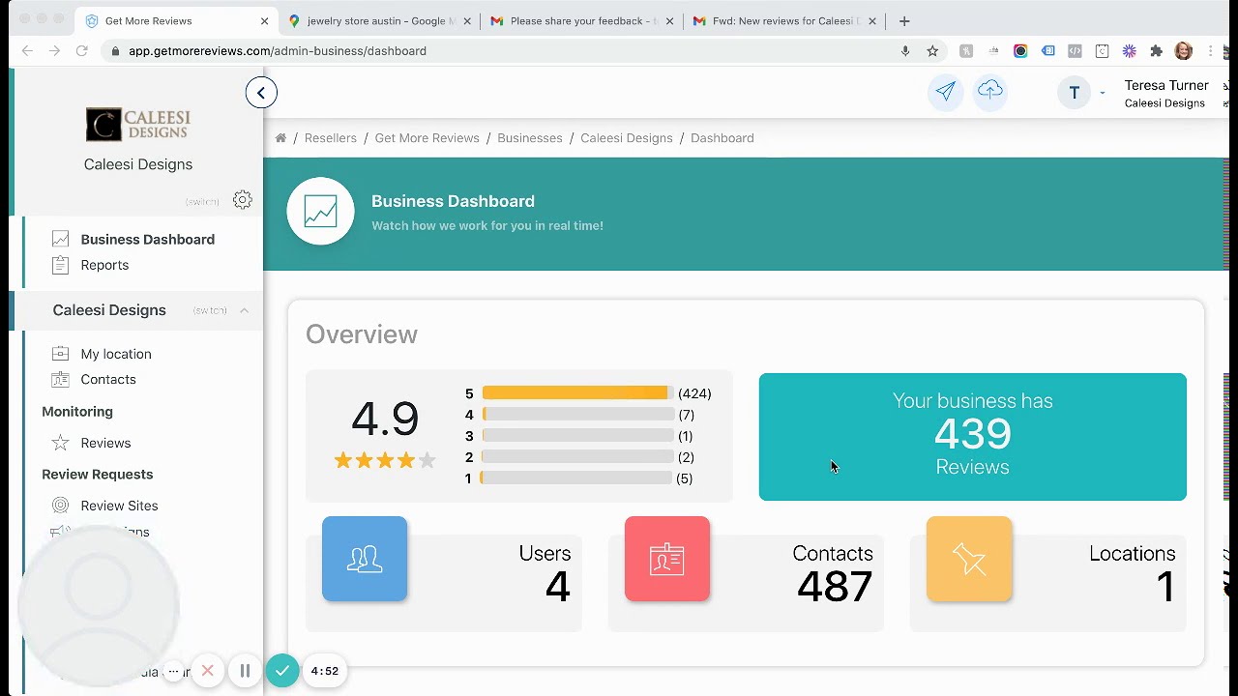The height and width of the screenshot is (696, 1238).
Task: Click the 439 Reviews teal card
Action: pyautogui.click(x=973, y=437)
